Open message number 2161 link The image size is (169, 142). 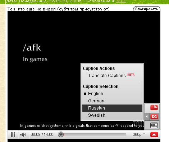(x=121, y=1)
